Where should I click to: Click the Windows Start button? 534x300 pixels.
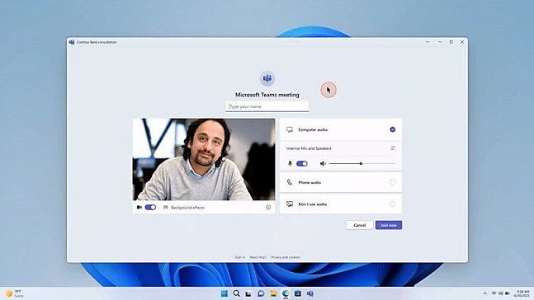224,293
